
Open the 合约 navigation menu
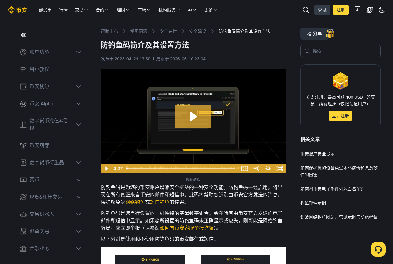(102, 10)
